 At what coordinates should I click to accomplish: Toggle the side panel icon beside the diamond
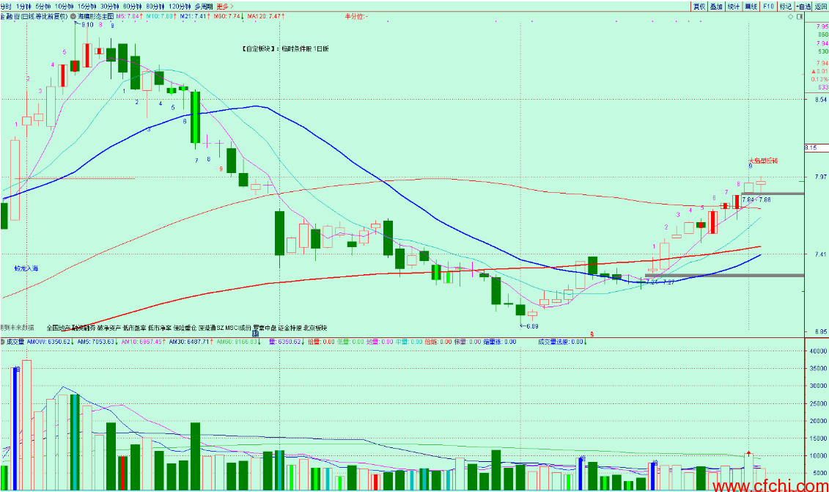pos(800,17)
